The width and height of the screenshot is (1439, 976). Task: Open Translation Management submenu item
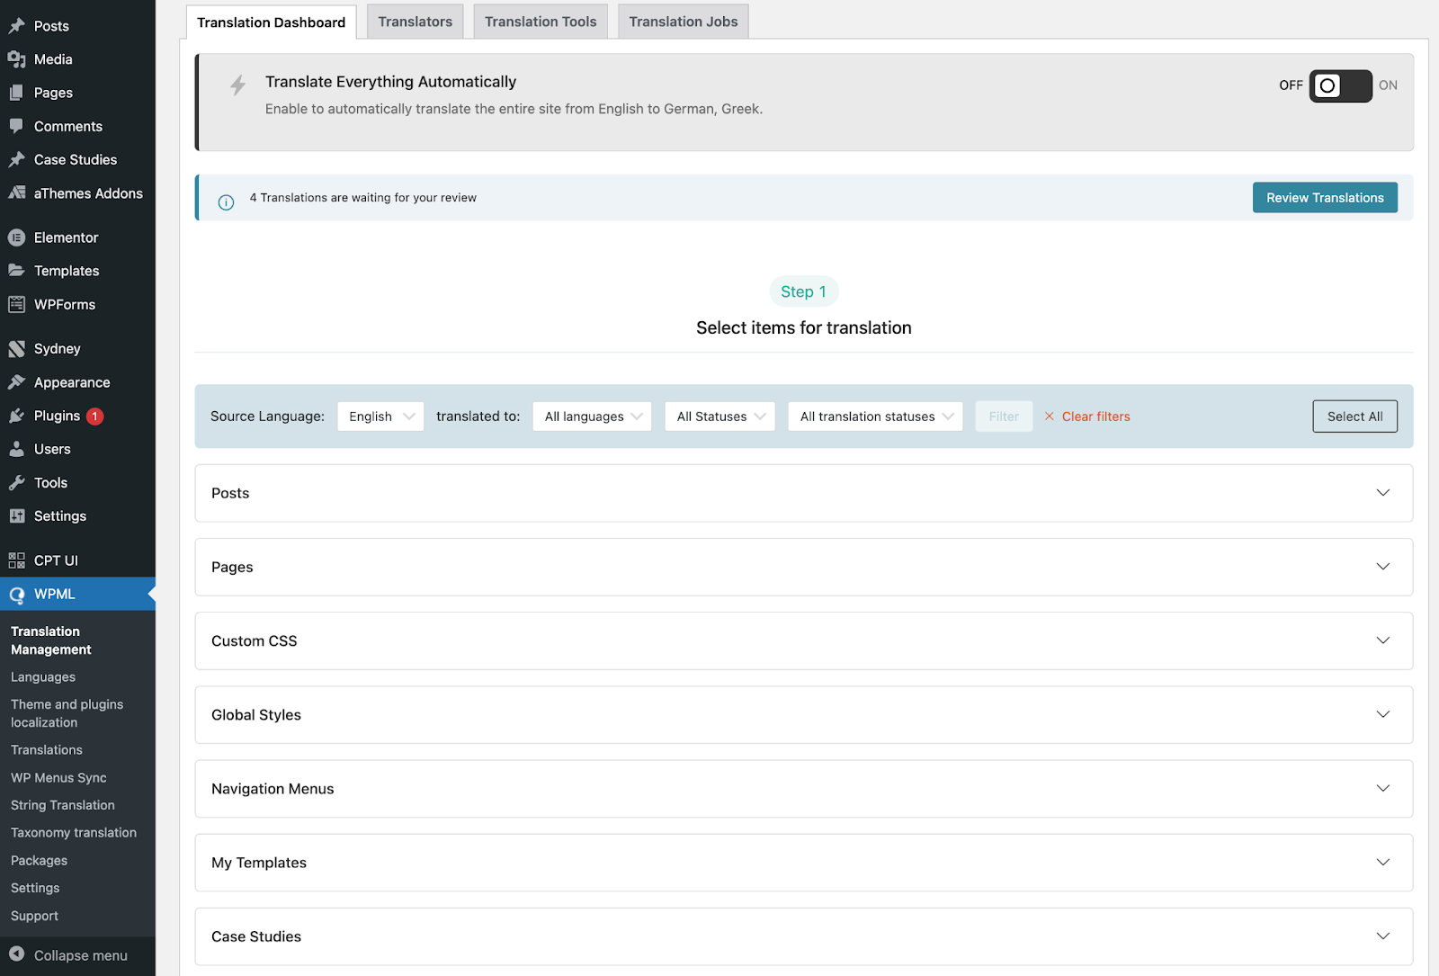[x=51, y=640]
